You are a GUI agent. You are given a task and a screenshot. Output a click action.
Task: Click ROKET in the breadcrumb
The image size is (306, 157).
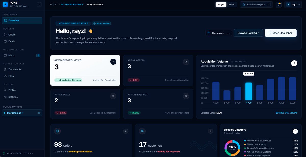pyautogui.click(x=54, y=5)
